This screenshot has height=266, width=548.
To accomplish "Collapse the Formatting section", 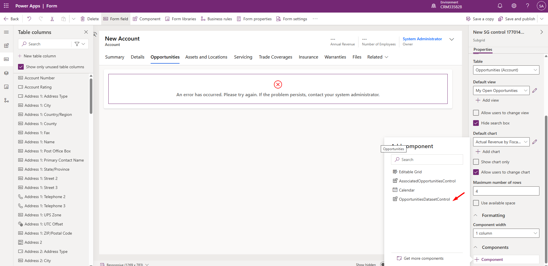I will coord(476,215).
